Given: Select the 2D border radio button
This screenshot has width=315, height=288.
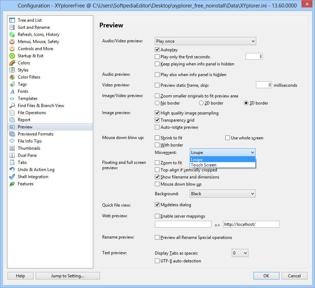Looking at the screenshot, I should (201, 103).
